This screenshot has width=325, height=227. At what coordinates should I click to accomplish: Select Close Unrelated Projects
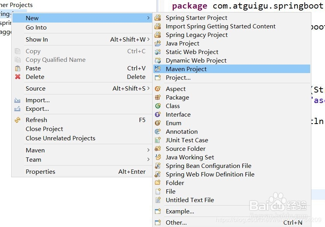(60, 138)
